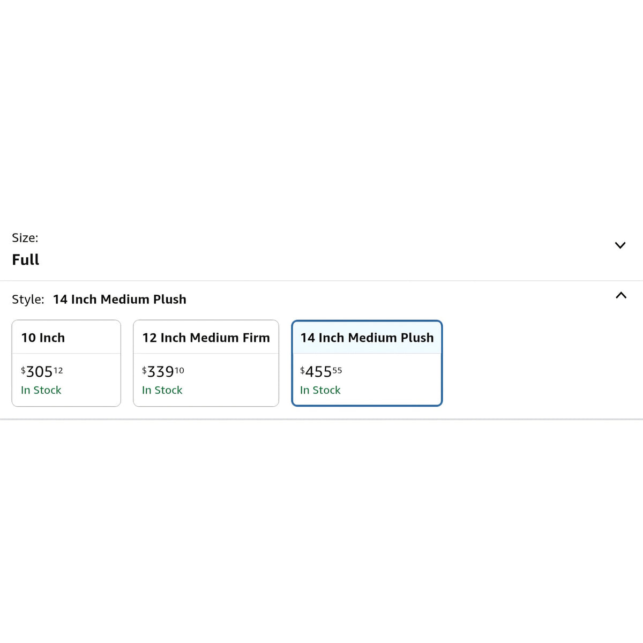Viewport: 643px width, 643px height.
Task: Select the 10 Inch style option
Action: pos(66,363)
